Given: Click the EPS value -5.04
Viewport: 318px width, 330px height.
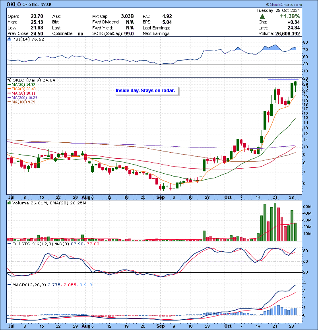Looking at the screenshot, I should tap(166, 22).
